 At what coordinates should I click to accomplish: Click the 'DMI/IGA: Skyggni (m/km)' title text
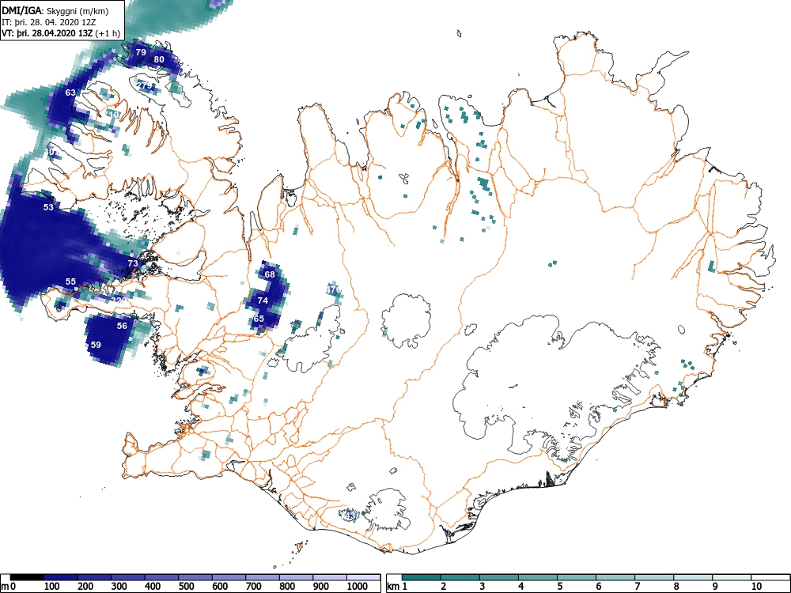pyautogui.click(x=55, y=11)
